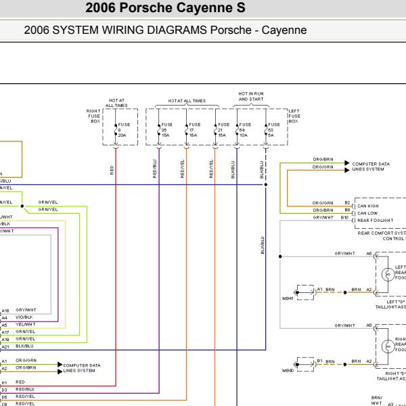Click the vertical "BLK/BLU" label on lower blue wire
This screenshot has height=406, width=406.
tap(263, 245)
